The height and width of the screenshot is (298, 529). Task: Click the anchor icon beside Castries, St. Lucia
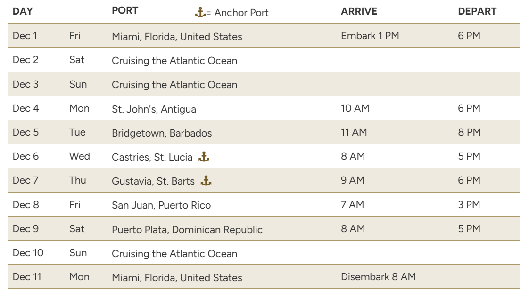click(x=204, y=157)
